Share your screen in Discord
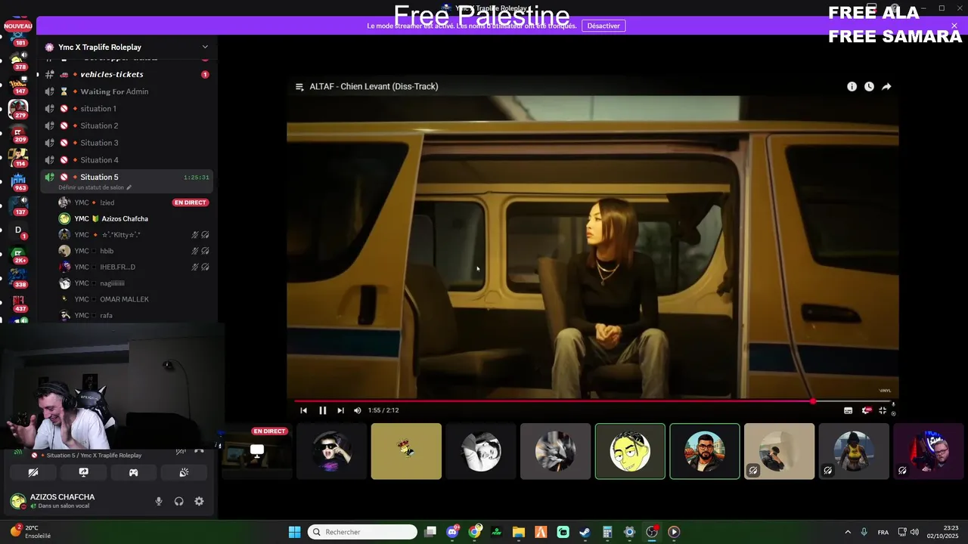Viewport: 968px width, 544px height. pyautogui.click(x=83, y=472)
